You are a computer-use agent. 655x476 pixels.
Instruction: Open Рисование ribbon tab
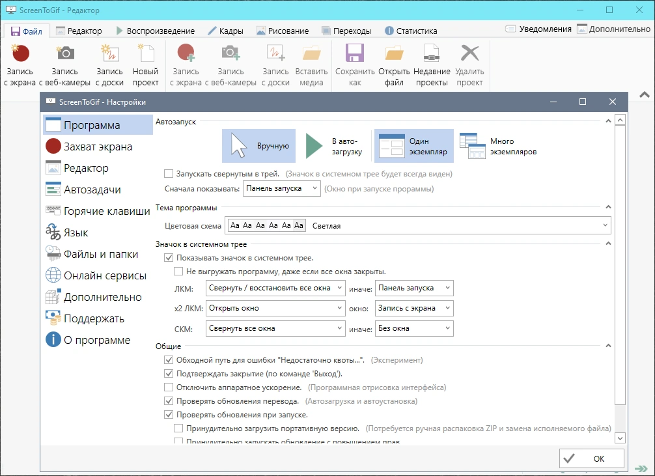[283, 31]
